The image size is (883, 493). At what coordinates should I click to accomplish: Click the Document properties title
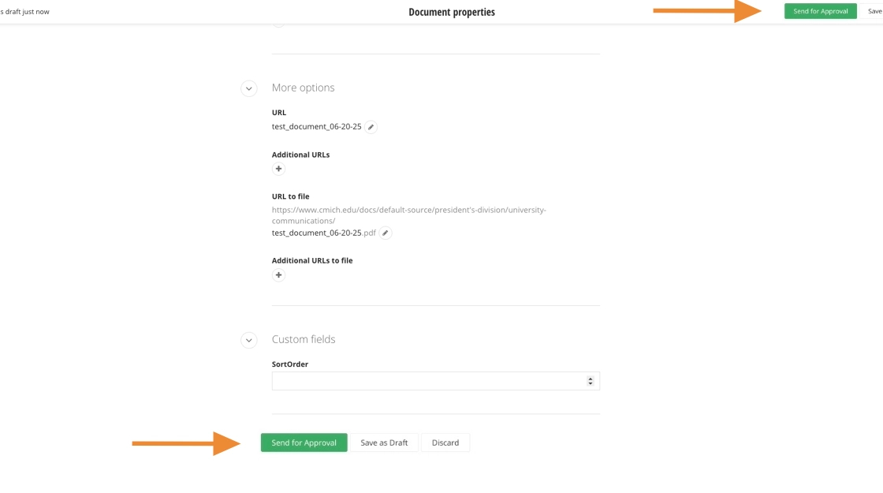pos(452,12)
